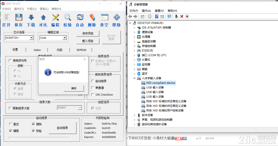Expand the IDE ATA/ATAPI 控制器 node

tap(134, 28)
